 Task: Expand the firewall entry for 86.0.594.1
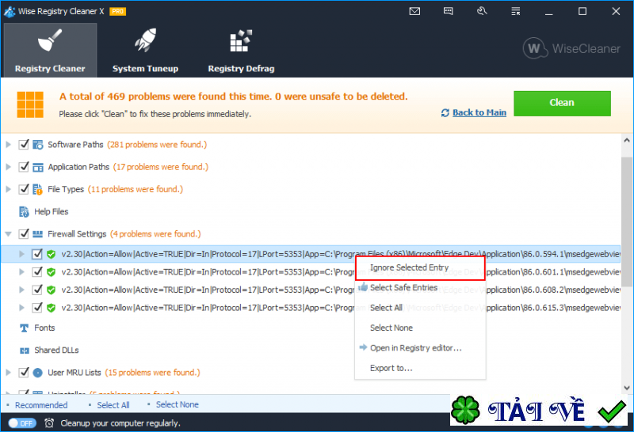tap(21, 254)
